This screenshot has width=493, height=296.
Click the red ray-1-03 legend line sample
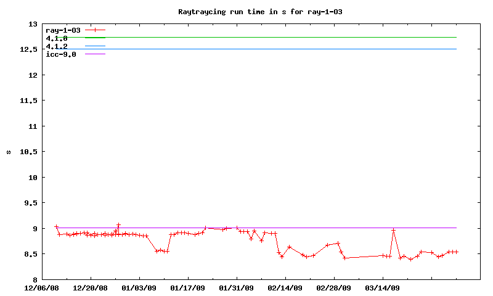click(x=96, y=30)
